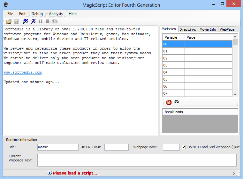This screenshot has width=243, height=179.
Task: Click the status bar number 5
Action: [234, 173]
